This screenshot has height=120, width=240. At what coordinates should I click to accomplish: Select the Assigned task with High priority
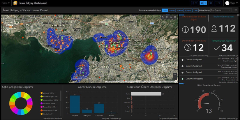[209, 60]
